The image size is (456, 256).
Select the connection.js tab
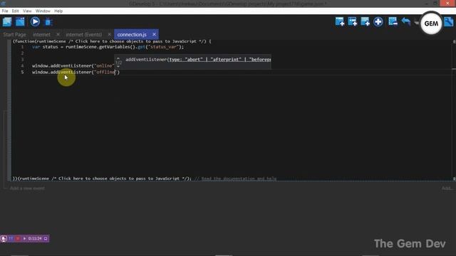pos(132,35)
